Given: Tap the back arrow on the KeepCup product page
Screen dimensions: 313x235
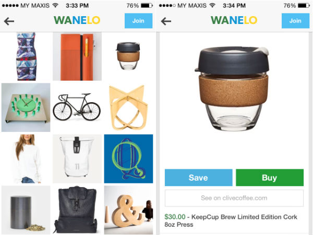Looking at the screenshot, I should click(x=166, y=21).
